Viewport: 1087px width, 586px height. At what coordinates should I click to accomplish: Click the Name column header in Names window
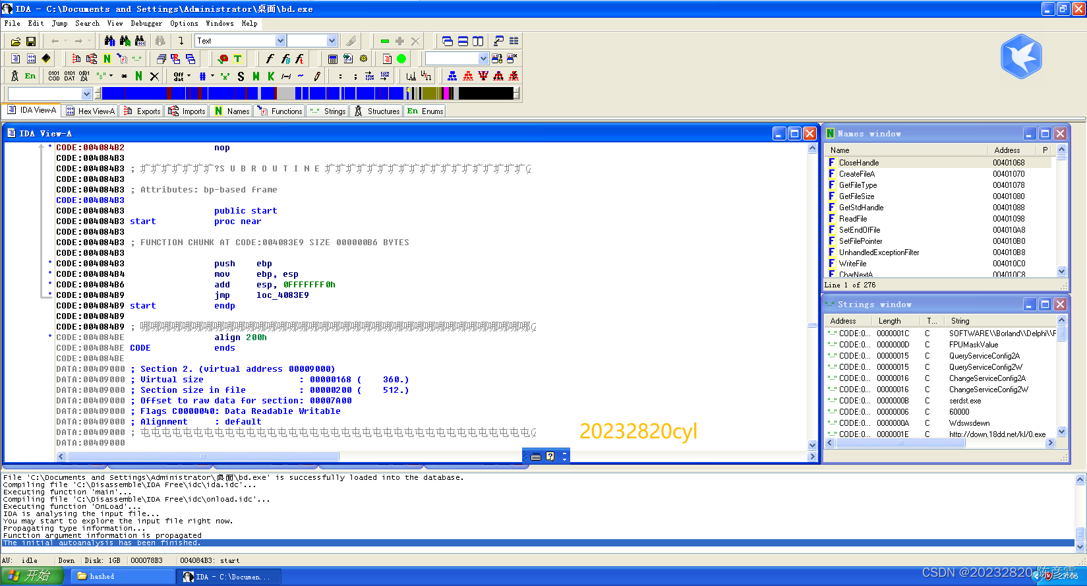coord(906,150)
